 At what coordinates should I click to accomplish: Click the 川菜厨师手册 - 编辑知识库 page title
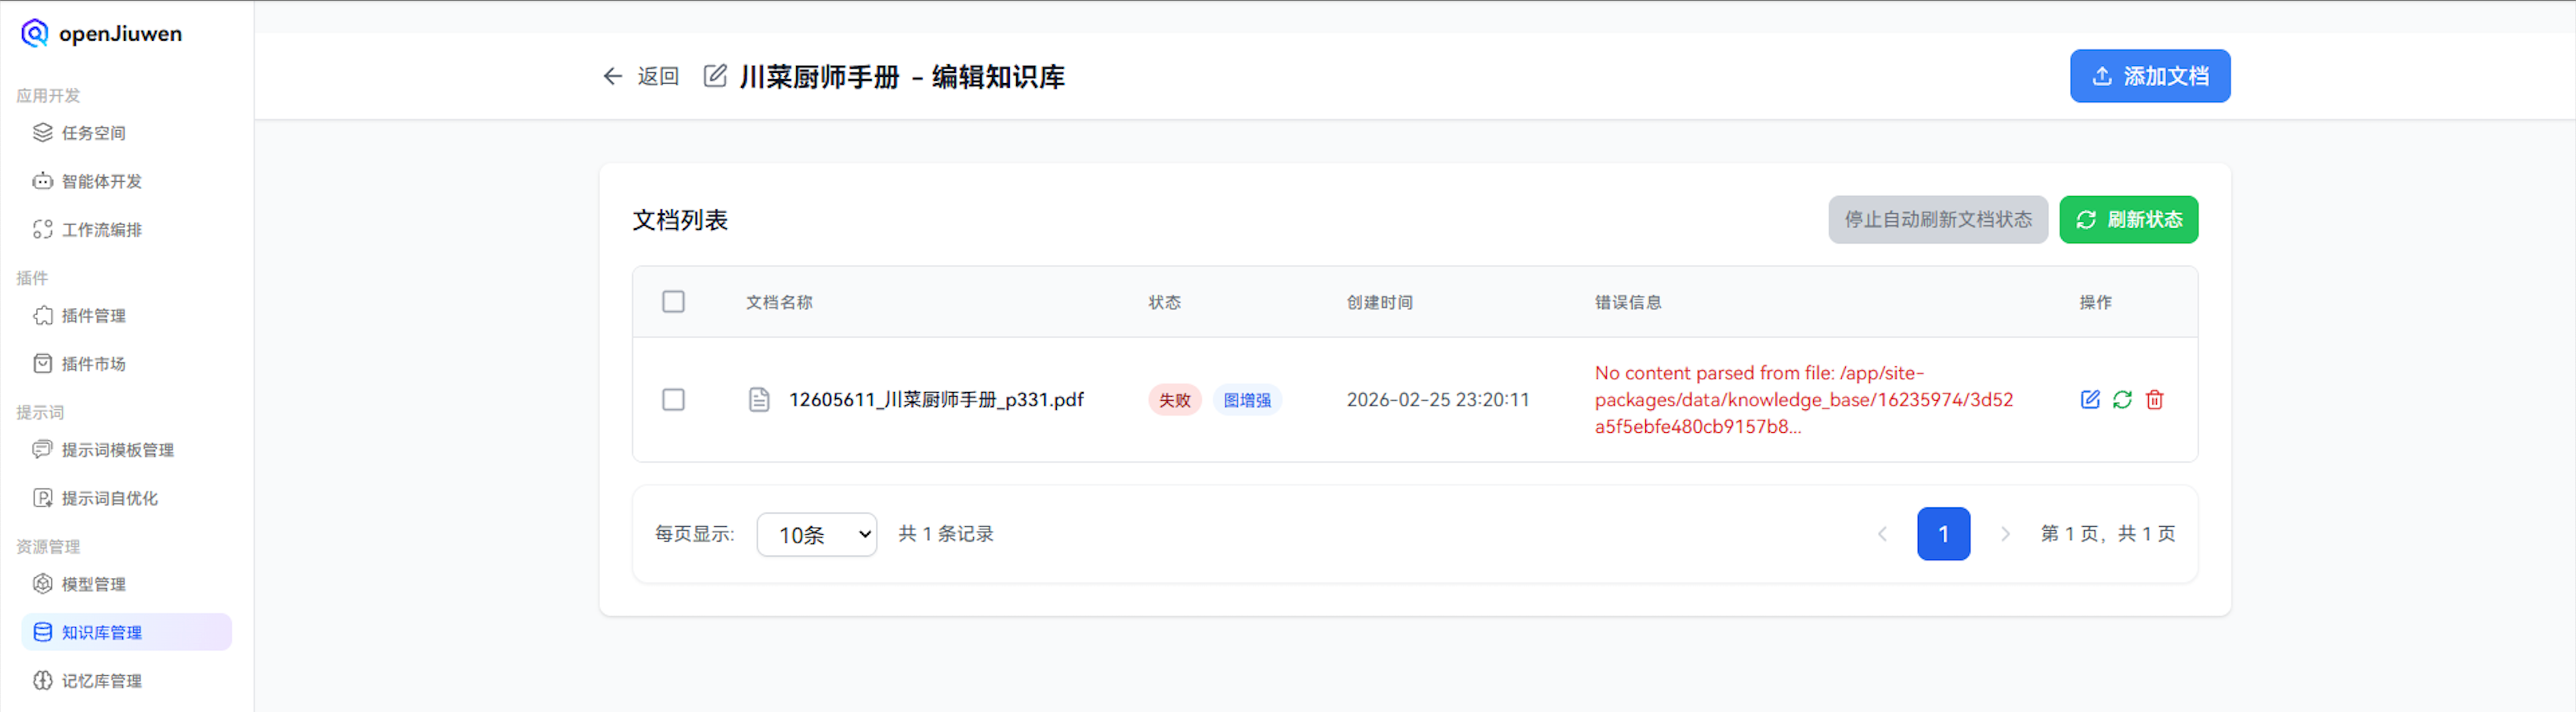click(x=902, y=76)
